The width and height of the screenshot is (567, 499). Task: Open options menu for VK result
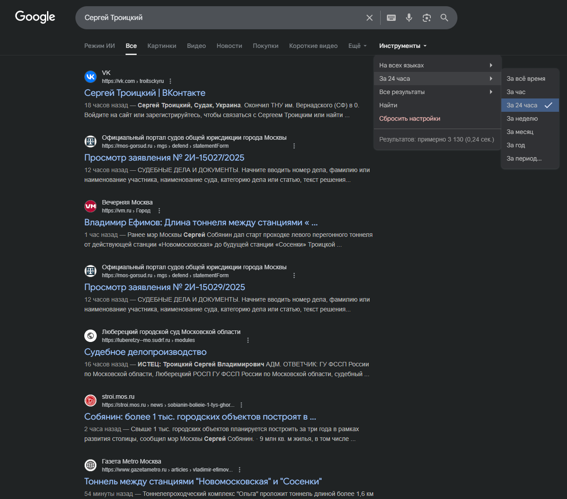(170, 81)
